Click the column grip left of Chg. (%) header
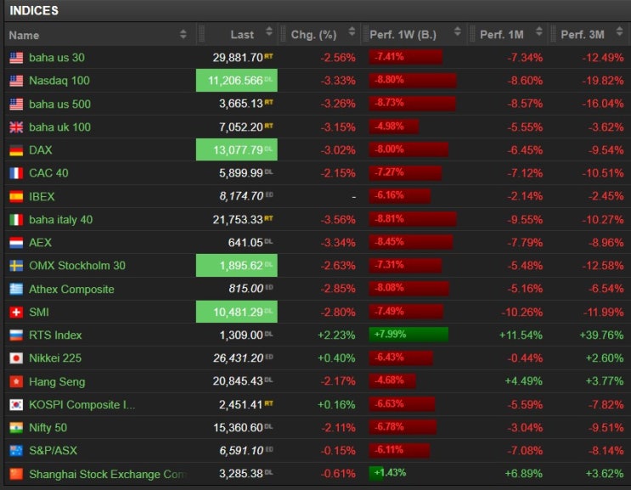 283,34
